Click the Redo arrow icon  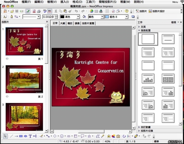point(83,11)
